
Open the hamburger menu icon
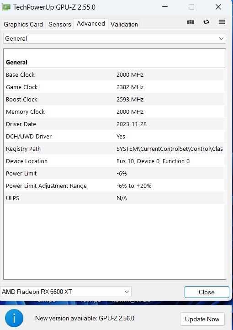click(x=222, y=22)
